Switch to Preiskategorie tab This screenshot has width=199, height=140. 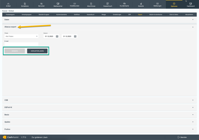(x=10, y=14)
